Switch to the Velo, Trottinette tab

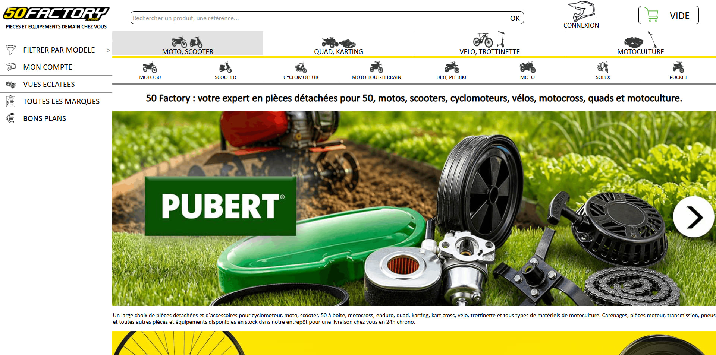(490, 44)
